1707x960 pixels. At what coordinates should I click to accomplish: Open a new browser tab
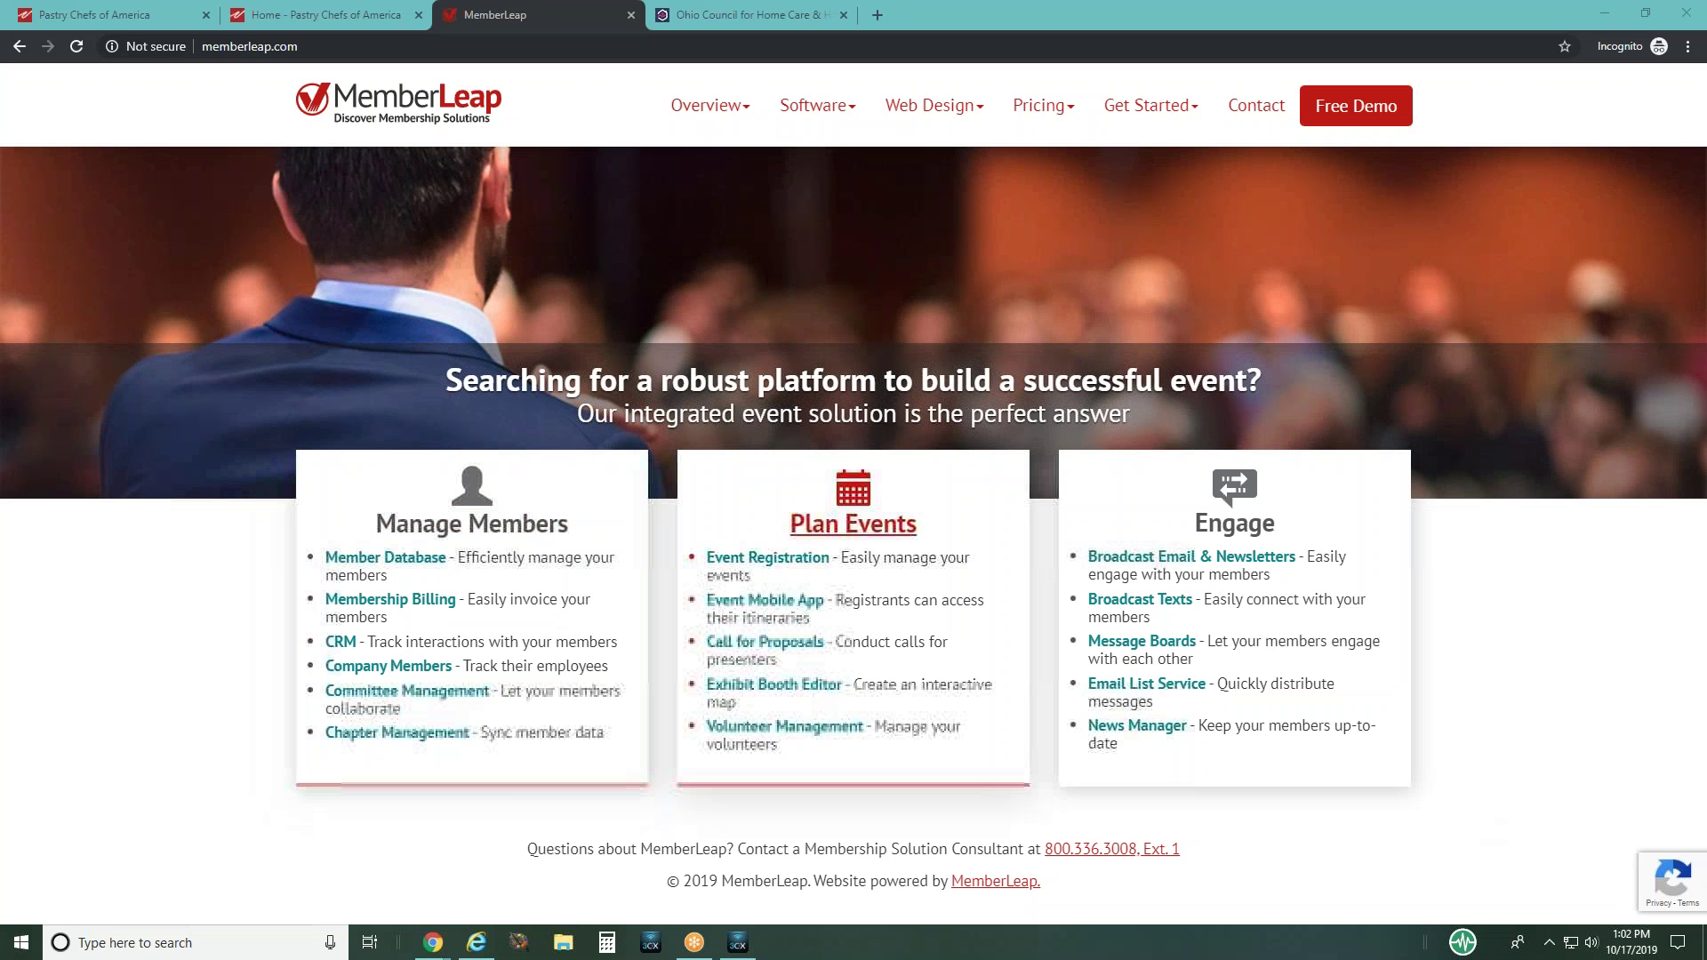(x=878, y=15)
